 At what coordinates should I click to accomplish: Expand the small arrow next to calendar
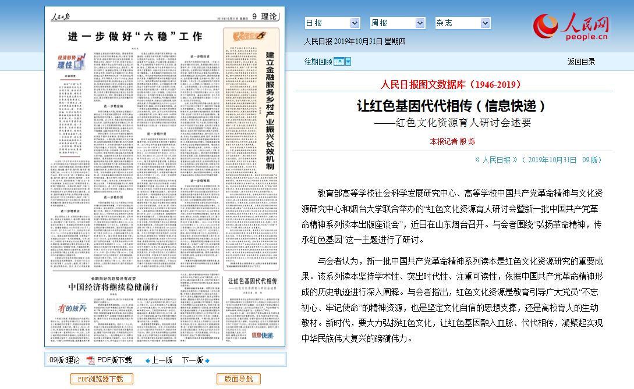[x=348, y=62]
